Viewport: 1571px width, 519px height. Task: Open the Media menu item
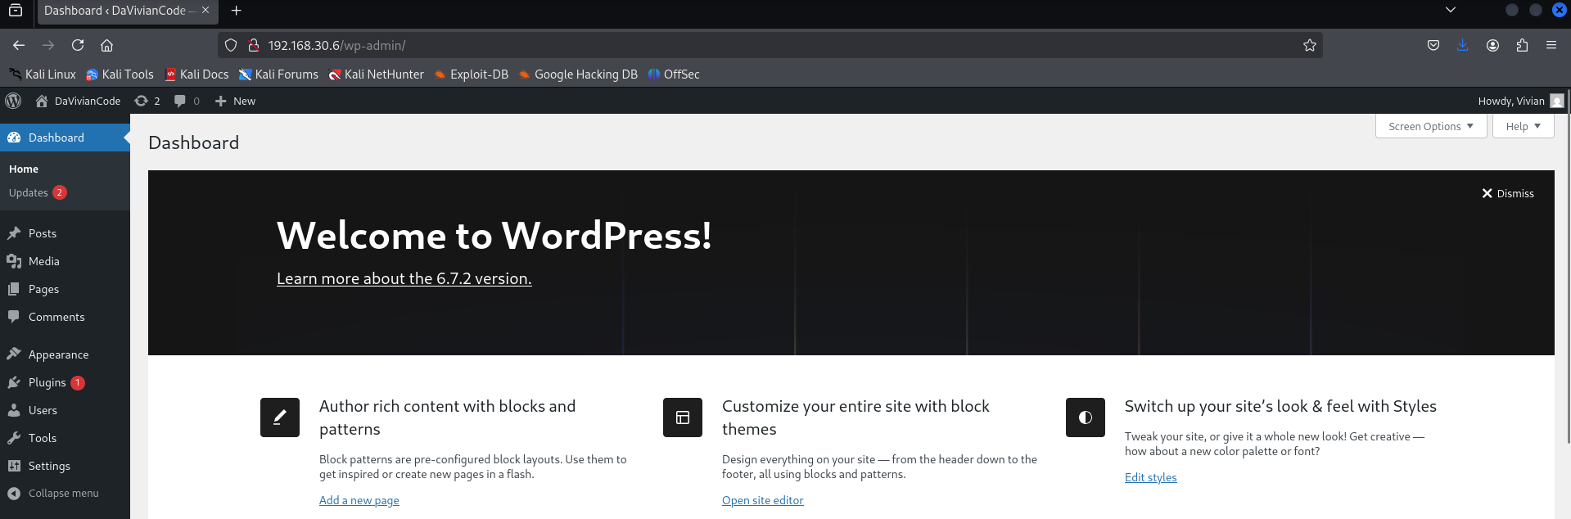pos(44,261)
